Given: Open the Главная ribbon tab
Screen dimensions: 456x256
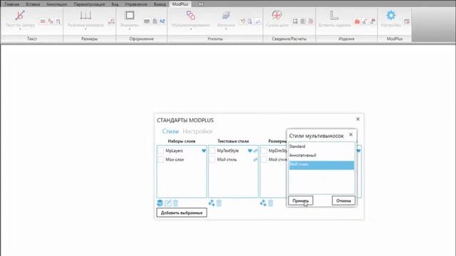Looking at the screenshot, I should click(x=12, y=4).
